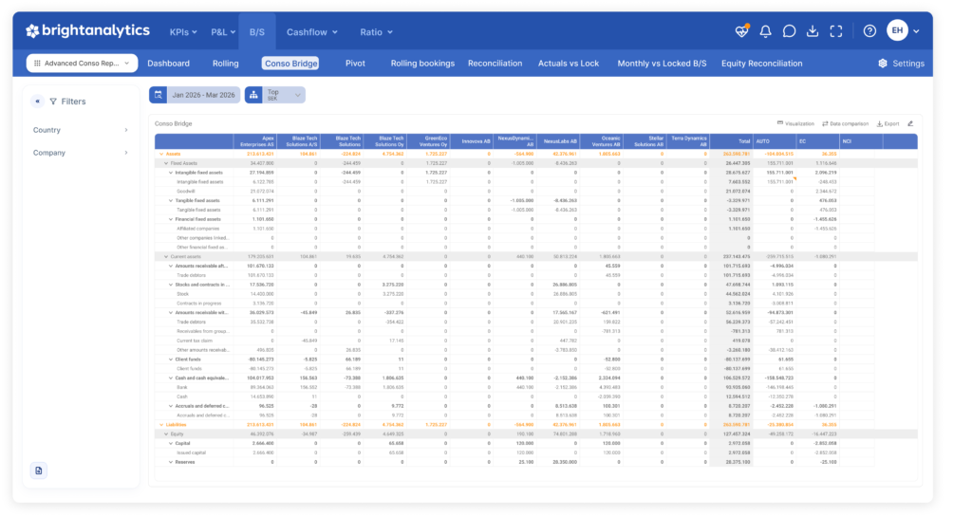The image size is (972, 517).
Task: Switch to the Rolling tab
Action: [226, 64]
